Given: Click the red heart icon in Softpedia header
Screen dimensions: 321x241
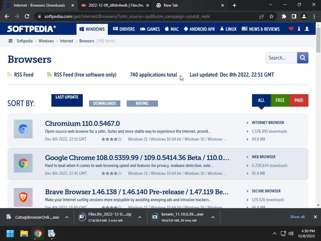Looking at the screenshot, I should click(x=291, y=29).
